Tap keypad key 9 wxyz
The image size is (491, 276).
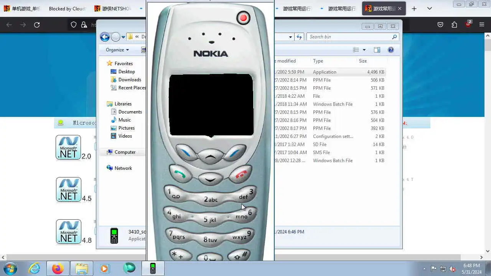[242, 235]
